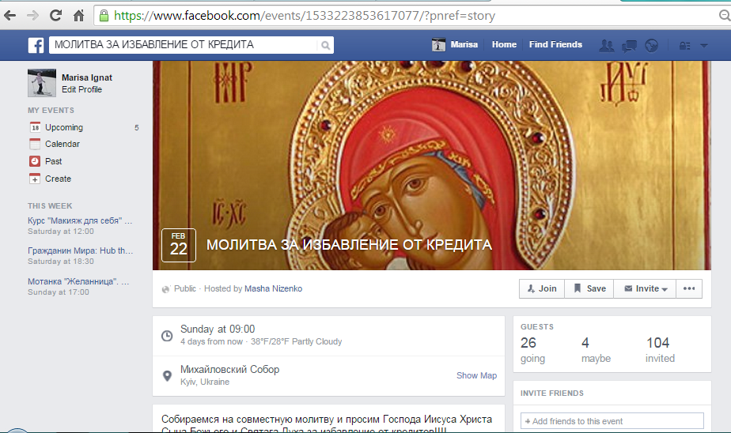Expand the account menu arrow in top bar
Image resolution: width=731 pixels, height=433 pixels.
(704, 46)
